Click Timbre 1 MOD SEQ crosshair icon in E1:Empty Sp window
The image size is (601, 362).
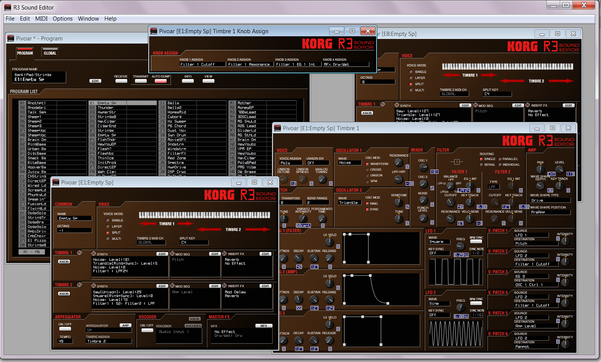[x=172, y=254]
